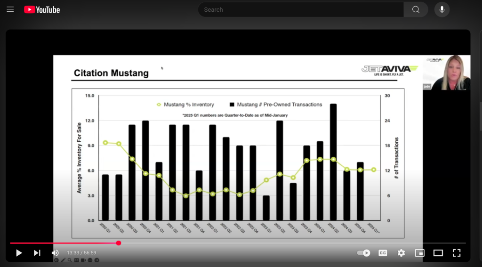
Task: Click the "Average % Inventory For Sale" axis title
Action: pyautogui.click(x=79, y=158)
